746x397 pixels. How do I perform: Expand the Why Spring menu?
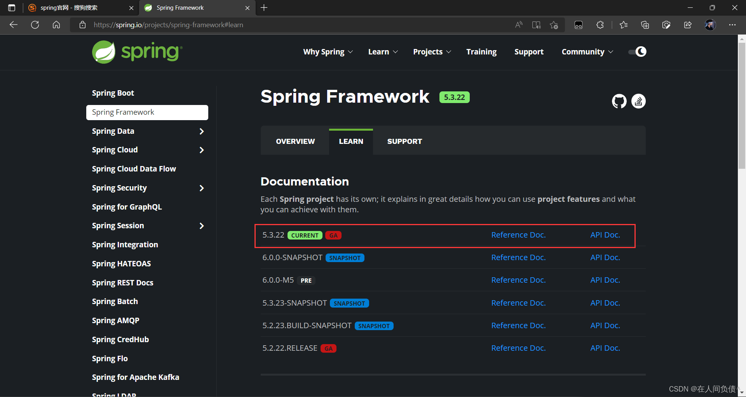328,52
